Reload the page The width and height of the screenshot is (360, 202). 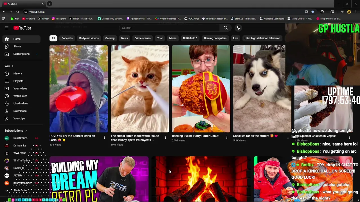(17, 12)
